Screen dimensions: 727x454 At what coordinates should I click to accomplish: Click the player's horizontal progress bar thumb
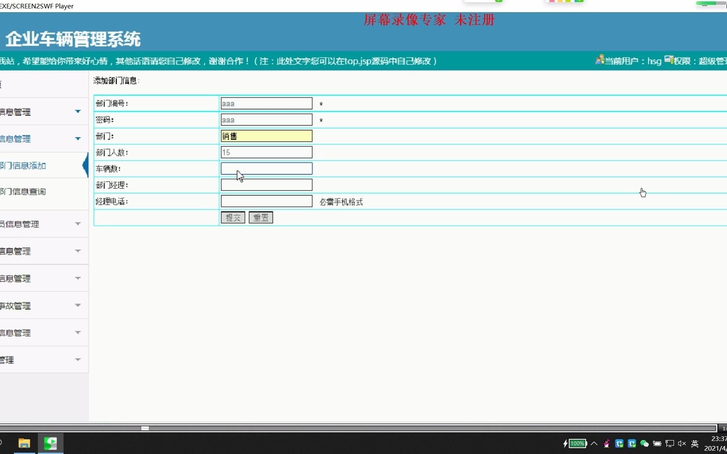coord(145,428)
